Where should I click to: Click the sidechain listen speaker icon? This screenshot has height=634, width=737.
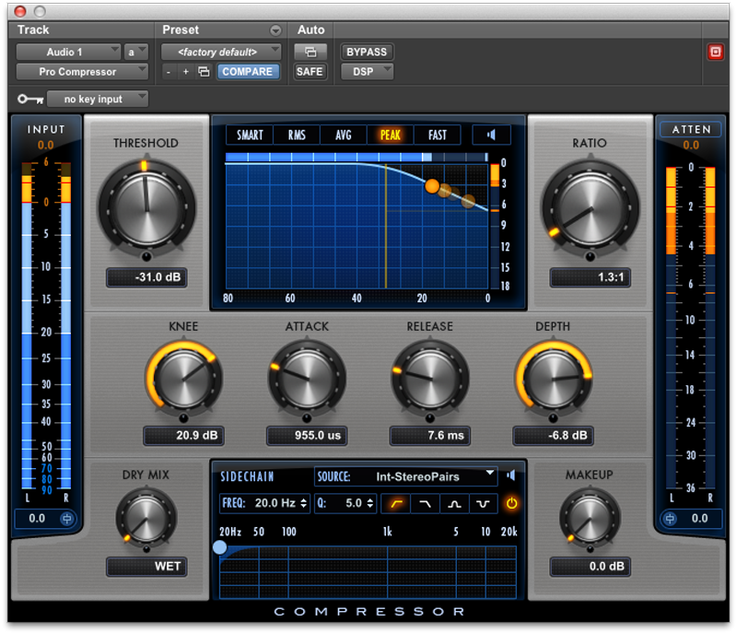point(510,475)
